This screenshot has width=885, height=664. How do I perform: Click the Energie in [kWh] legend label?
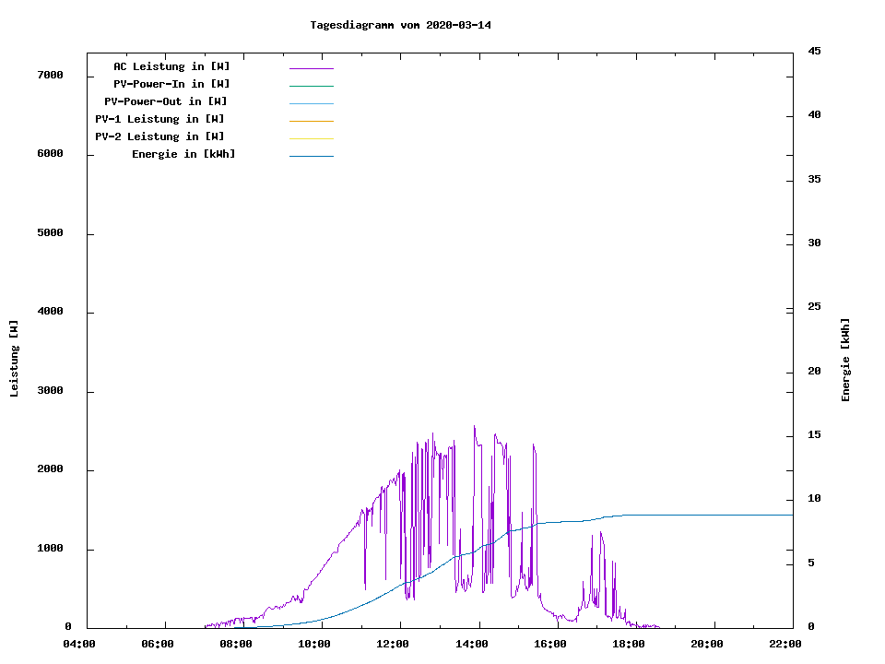(x=183, y=154)
